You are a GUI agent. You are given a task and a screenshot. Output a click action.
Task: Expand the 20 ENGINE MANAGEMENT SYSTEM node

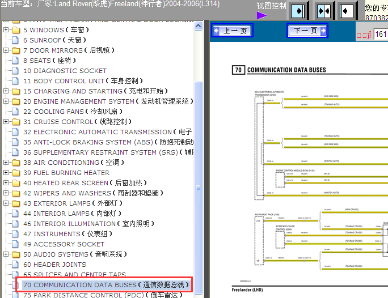pyautogui.click(x=6, y=101)
